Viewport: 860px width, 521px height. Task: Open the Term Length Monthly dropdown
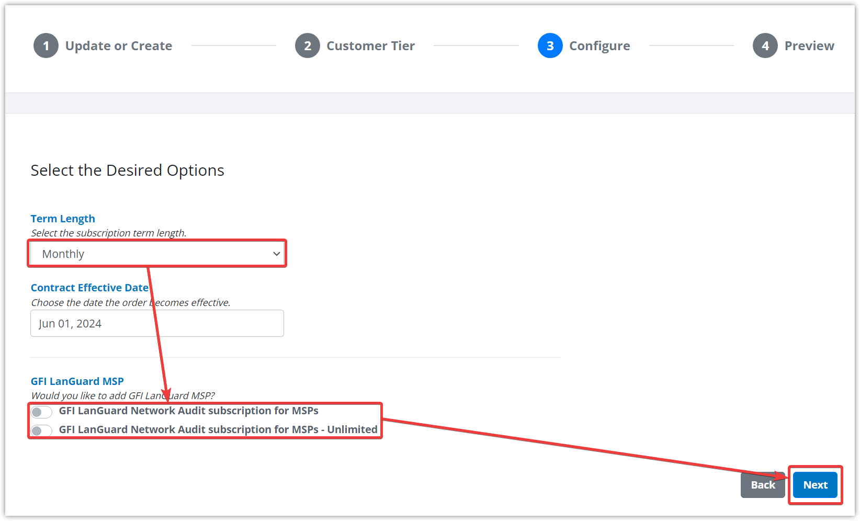coord(157,254)
